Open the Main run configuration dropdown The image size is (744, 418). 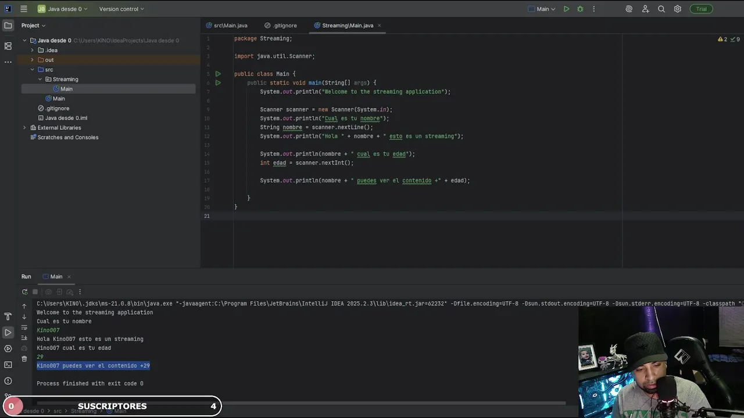point(542,9)
